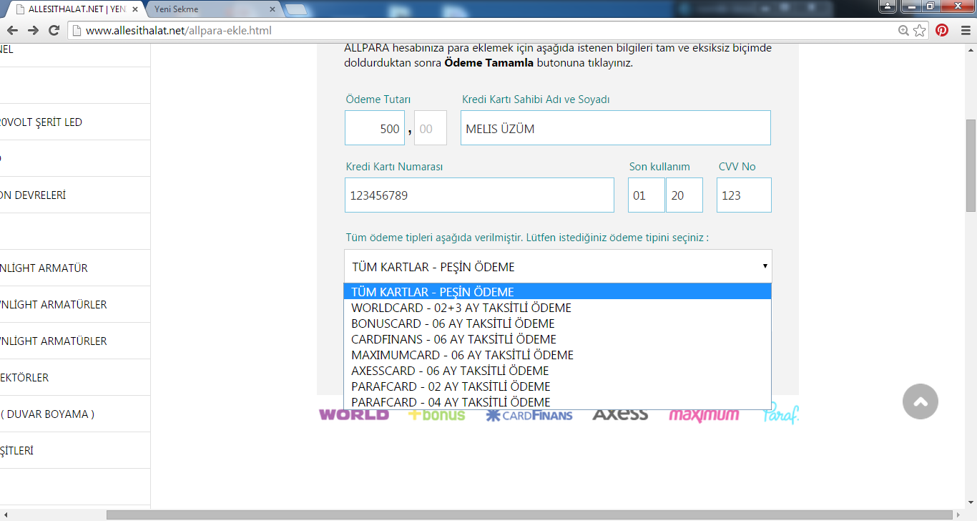The image size is (977, 521).
Task: Click the CVV No input field
Action: click(744, 195)
